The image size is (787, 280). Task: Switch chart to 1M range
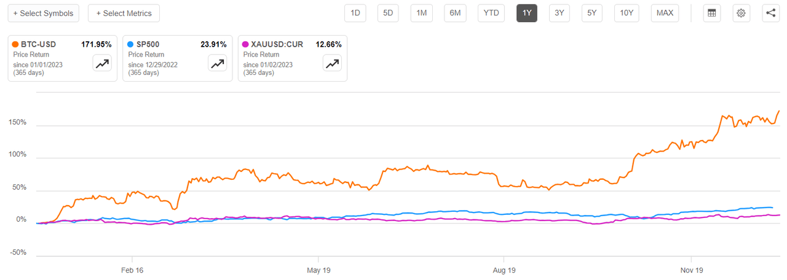pos(422,13)
